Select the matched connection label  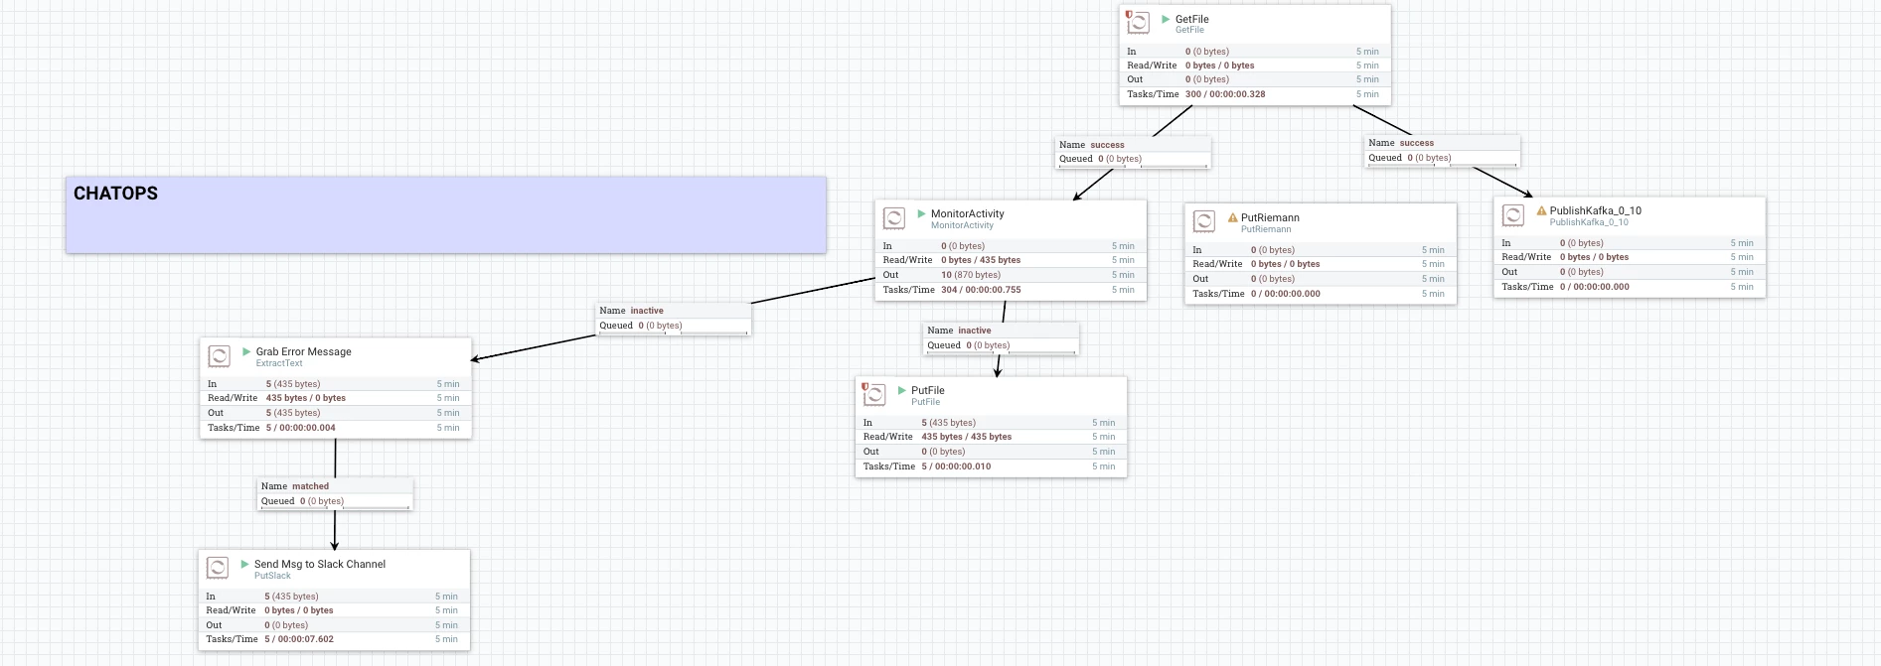(335, 494)
